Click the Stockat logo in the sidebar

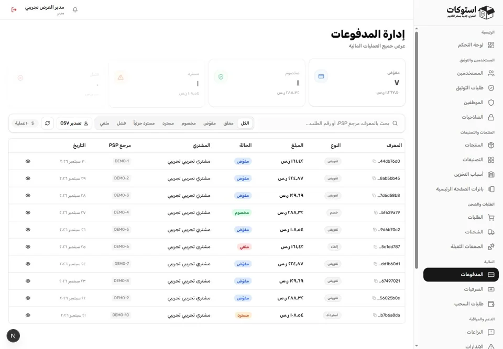pyautogui.click(x=471, y=12)
